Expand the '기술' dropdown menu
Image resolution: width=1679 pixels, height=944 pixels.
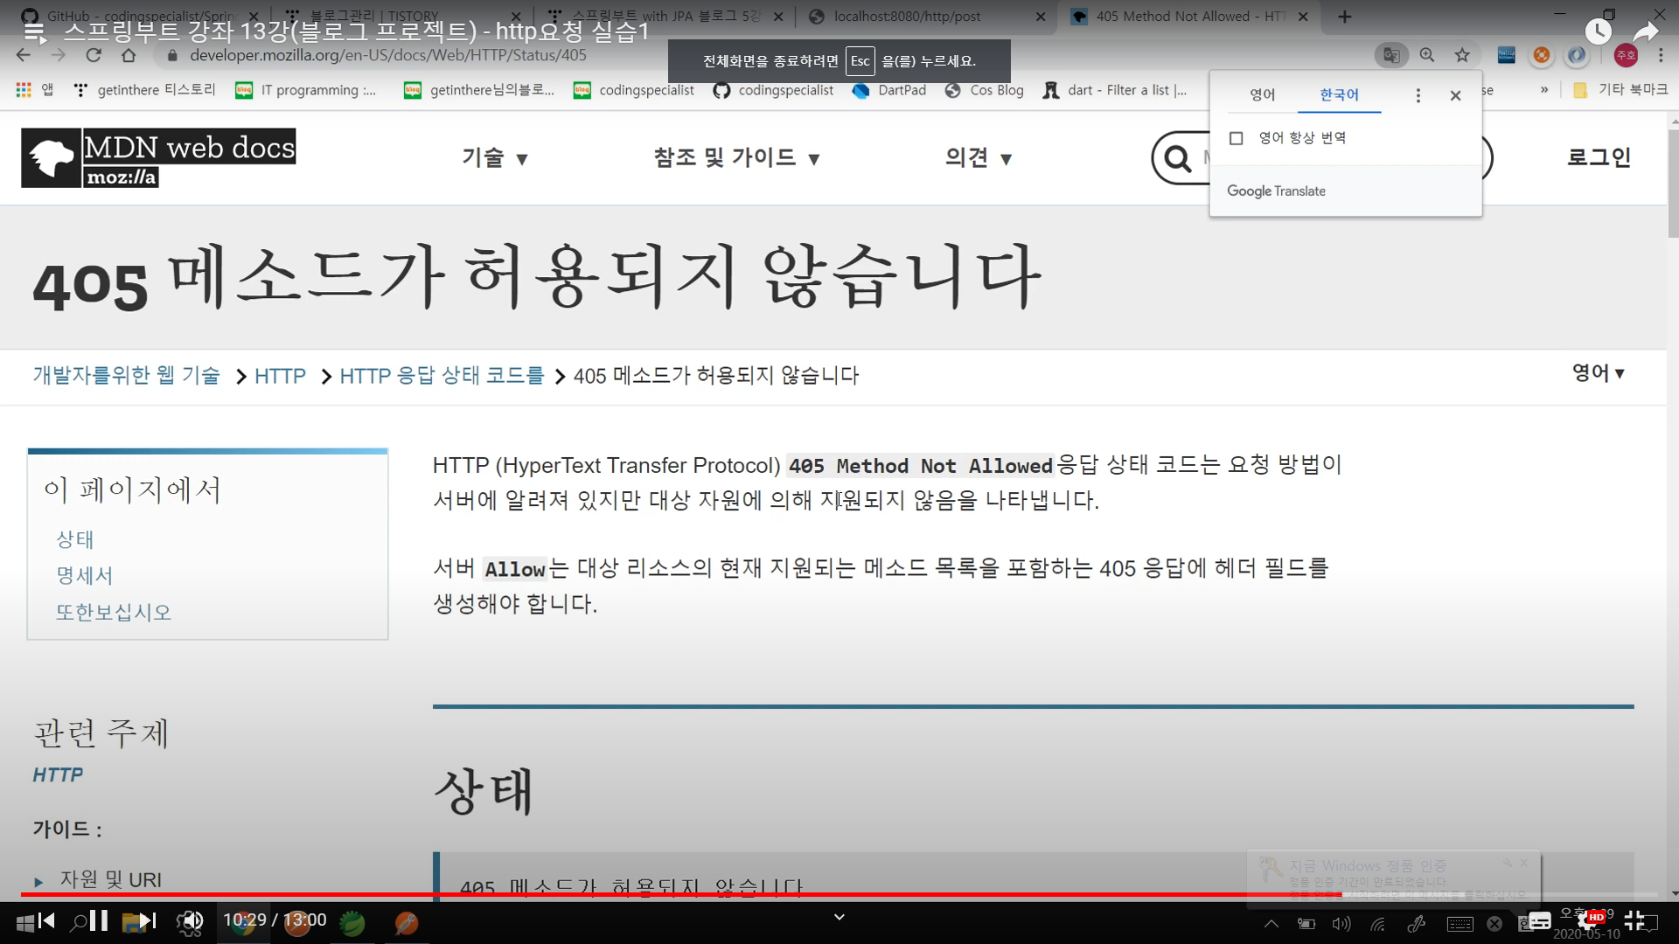(x=495, y=158)
